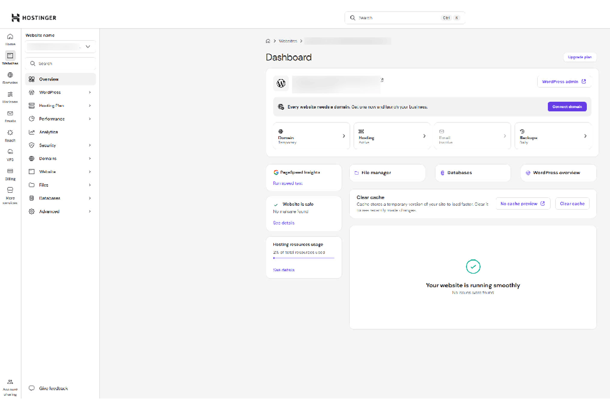Open Domains icon in the left rail
This screenshot has width=610, height=407.
point(10,78)
